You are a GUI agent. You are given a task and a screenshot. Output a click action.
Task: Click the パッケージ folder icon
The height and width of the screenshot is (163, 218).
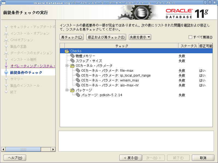point(72,90)
